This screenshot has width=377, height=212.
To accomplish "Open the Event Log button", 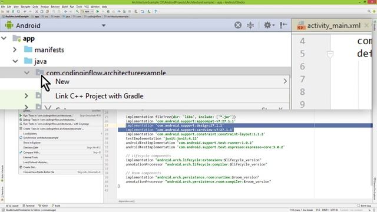I will (364, 206).
